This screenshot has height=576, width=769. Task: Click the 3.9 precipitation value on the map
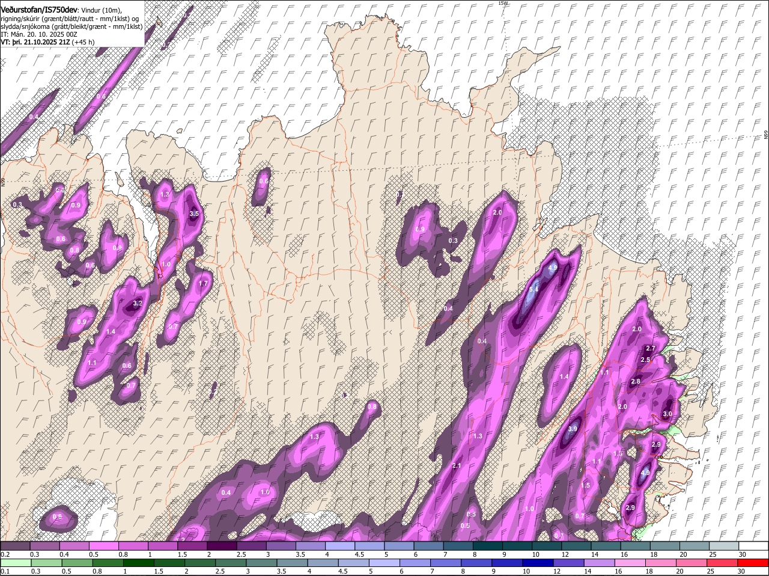point(573,429)
